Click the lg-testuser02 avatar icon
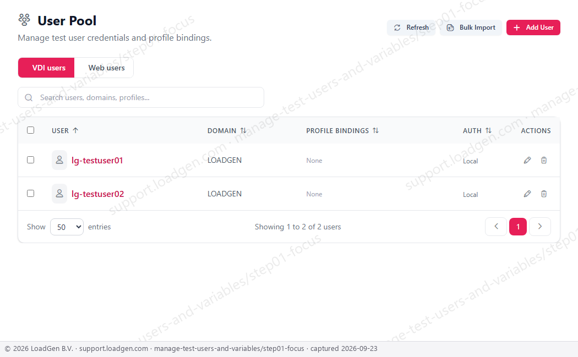The height and width of the screenshot is (357, 578). tap(59, 194)
